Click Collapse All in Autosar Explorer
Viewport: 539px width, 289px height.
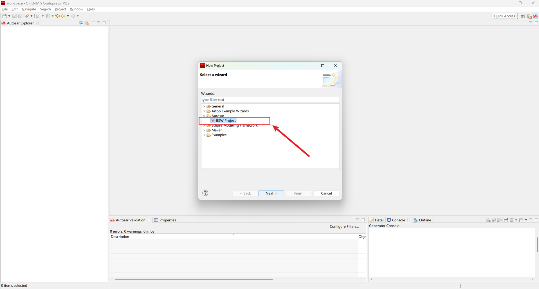[x=81, y=23]
